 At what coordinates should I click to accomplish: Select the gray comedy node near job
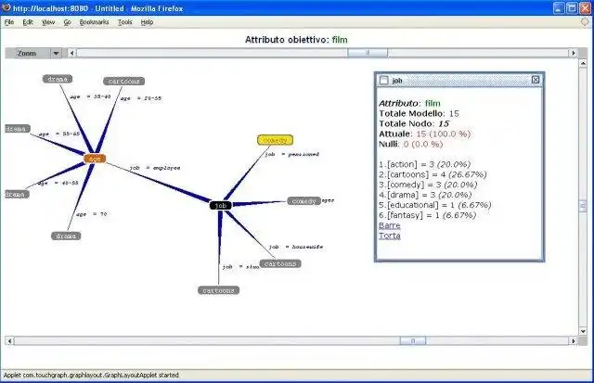(x=303, y=201)
